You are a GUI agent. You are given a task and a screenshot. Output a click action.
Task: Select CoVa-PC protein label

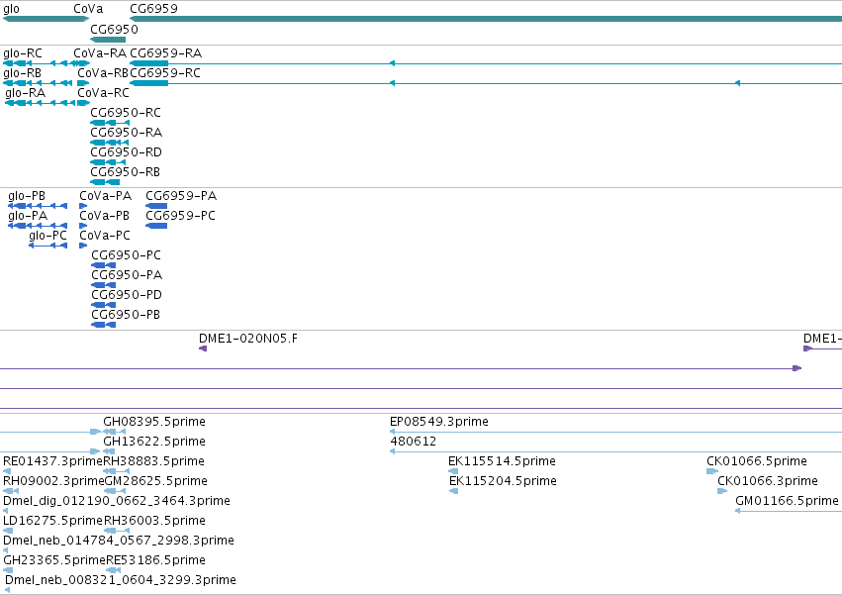tap(105, 236)
